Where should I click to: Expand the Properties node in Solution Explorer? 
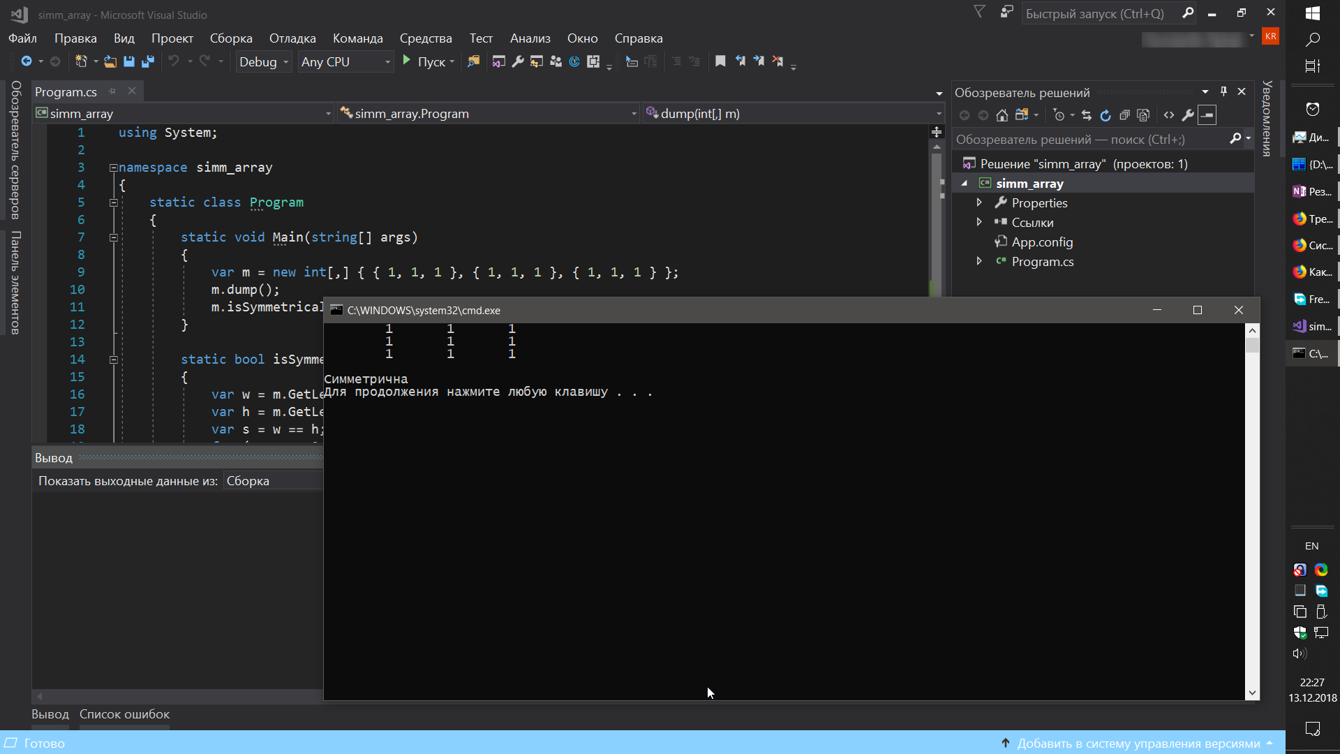[979, 202]
